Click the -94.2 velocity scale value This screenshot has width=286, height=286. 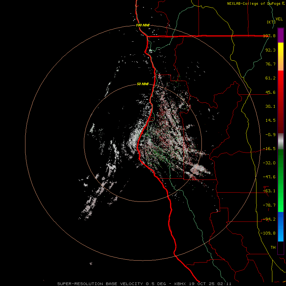coord(269,219)
